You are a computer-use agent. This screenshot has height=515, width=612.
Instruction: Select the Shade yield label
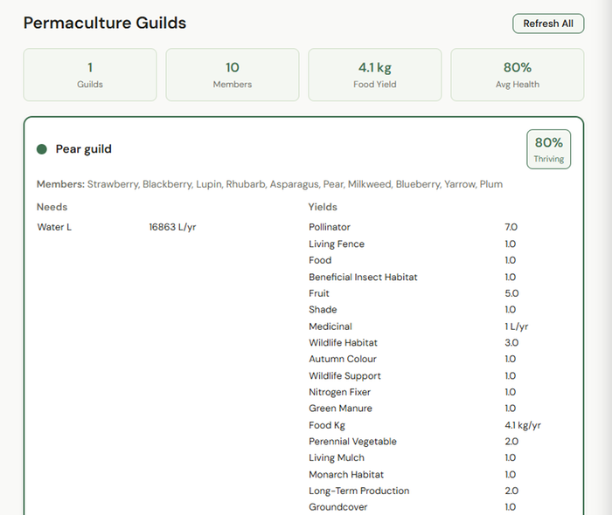pyautogui.click(x=323, y=310)
